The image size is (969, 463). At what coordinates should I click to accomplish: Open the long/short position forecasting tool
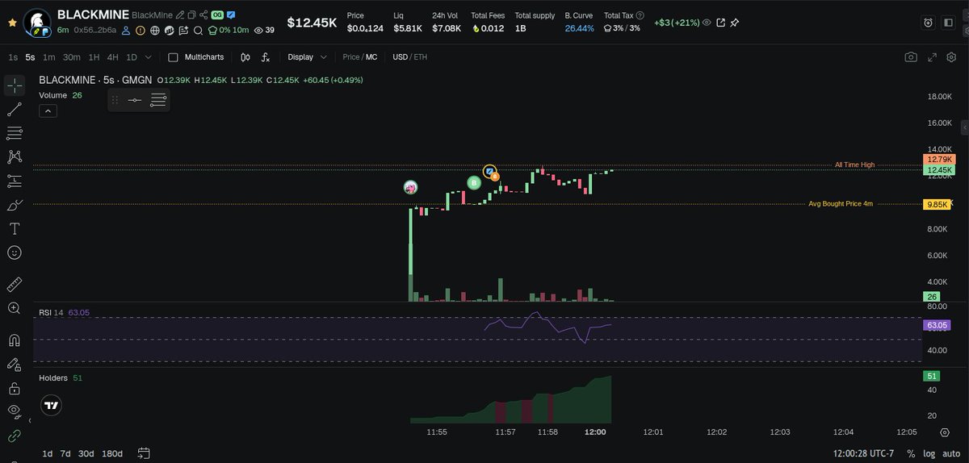pyautogui.click(x=15, y=181)
